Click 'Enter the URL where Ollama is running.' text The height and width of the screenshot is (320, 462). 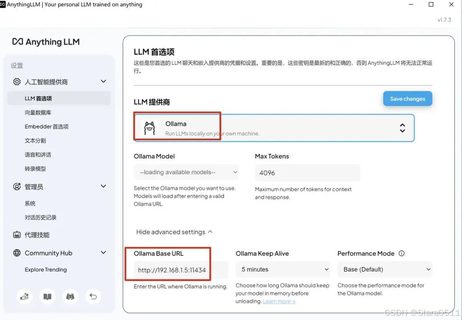[181, 286]
